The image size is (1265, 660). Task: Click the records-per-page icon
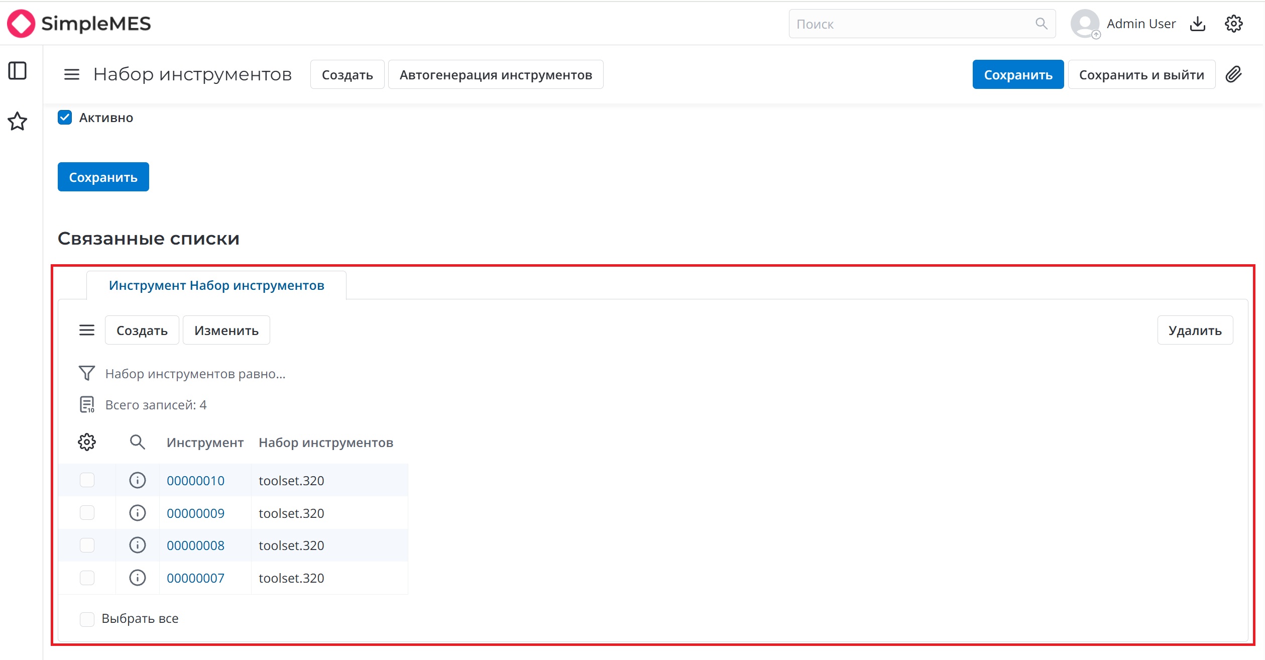click(x=87, y=404)
